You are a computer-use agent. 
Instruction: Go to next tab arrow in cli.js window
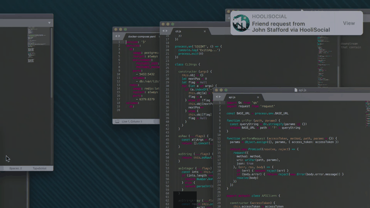(x=167, y=31)
